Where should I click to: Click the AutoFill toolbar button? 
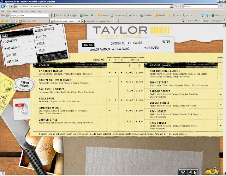[160, 15]
